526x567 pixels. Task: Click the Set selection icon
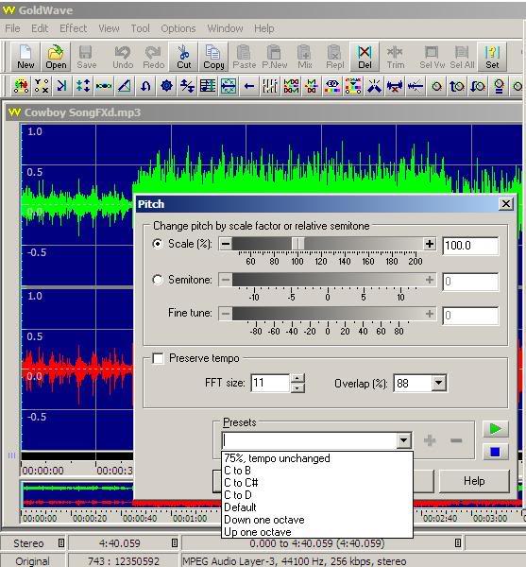tap(492, 57)
